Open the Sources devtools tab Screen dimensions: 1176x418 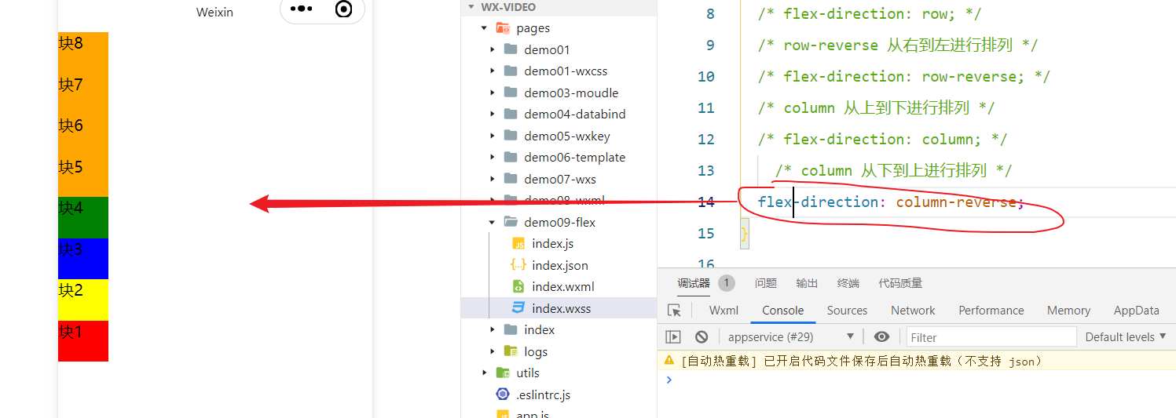click(x=847, y=311)
